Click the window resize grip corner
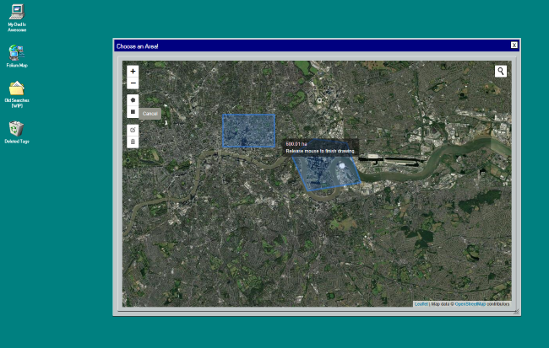Viewport: 549px width, 348px height. [516, 311]
